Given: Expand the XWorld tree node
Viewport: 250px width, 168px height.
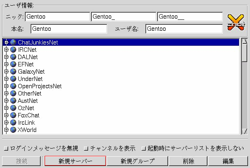Looking at the screenshot, I should point(6,130).
